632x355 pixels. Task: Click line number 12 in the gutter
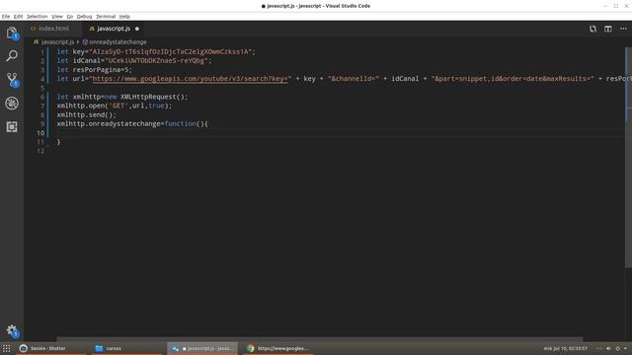40,151
